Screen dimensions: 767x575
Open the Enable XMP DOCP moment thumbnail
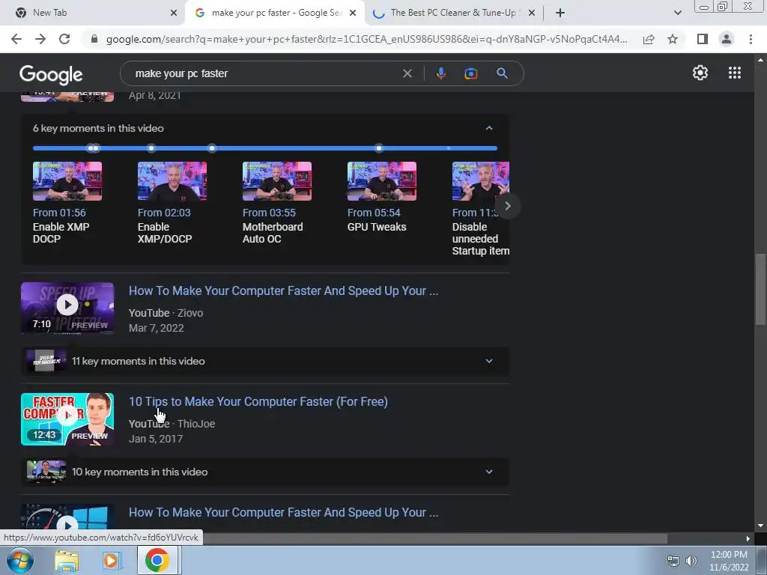[67, 181]
